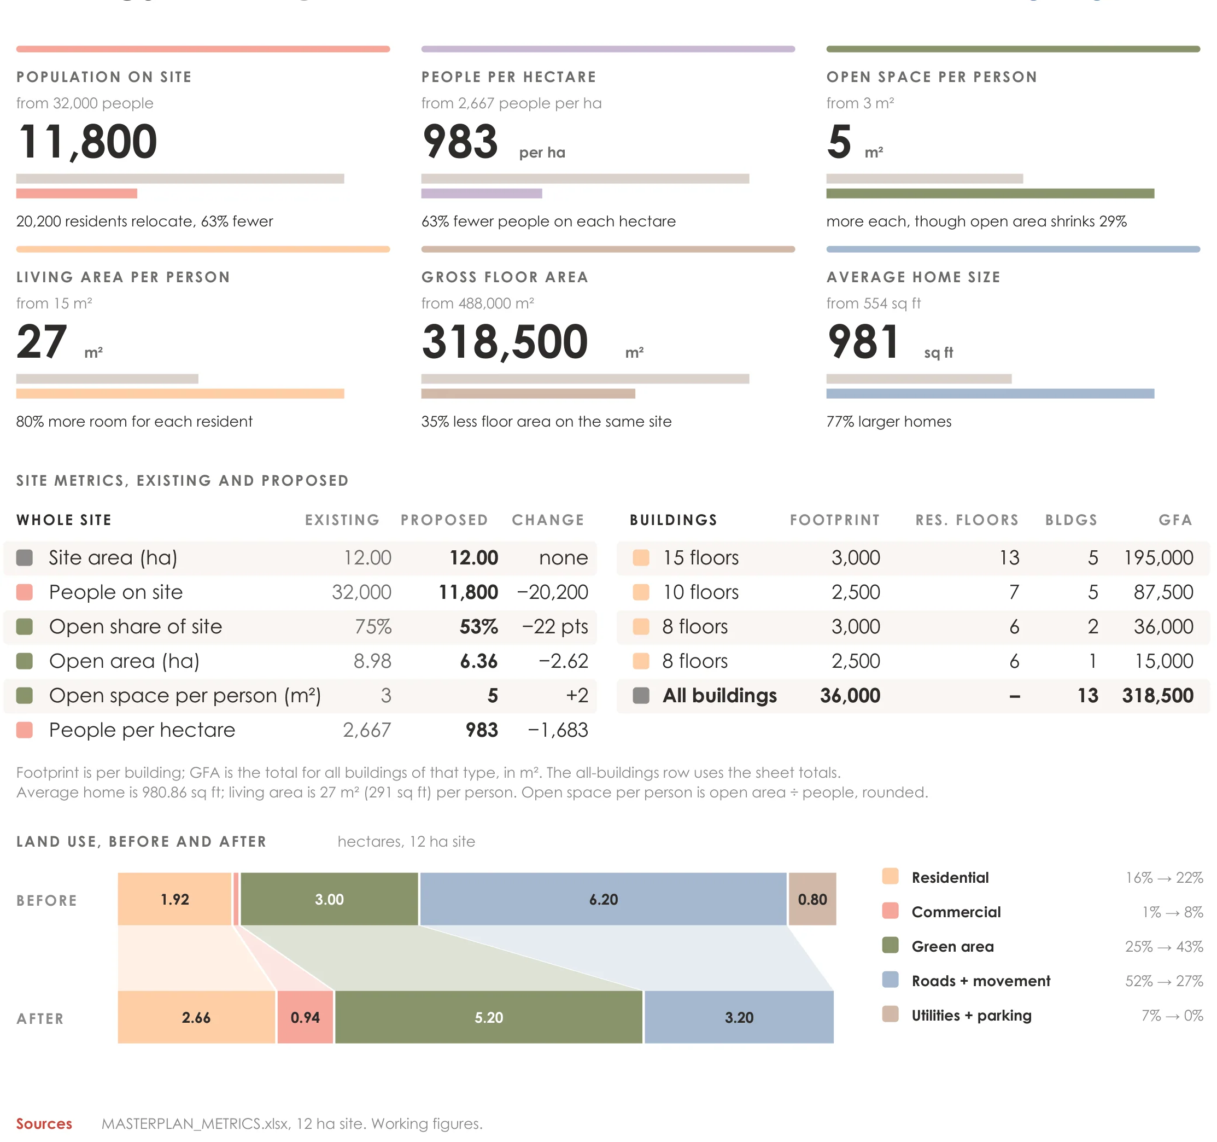Click "77% larger homes" caption

point(889,421)
